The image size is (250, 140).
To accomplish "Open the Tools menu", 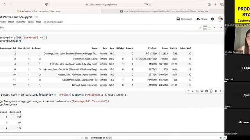I will (x=30, y=22).
